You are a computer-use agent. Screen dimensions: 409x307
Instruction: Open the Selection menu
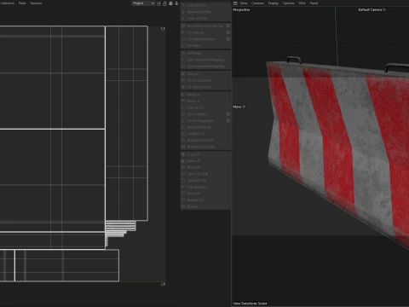click(x=8, y=3)
